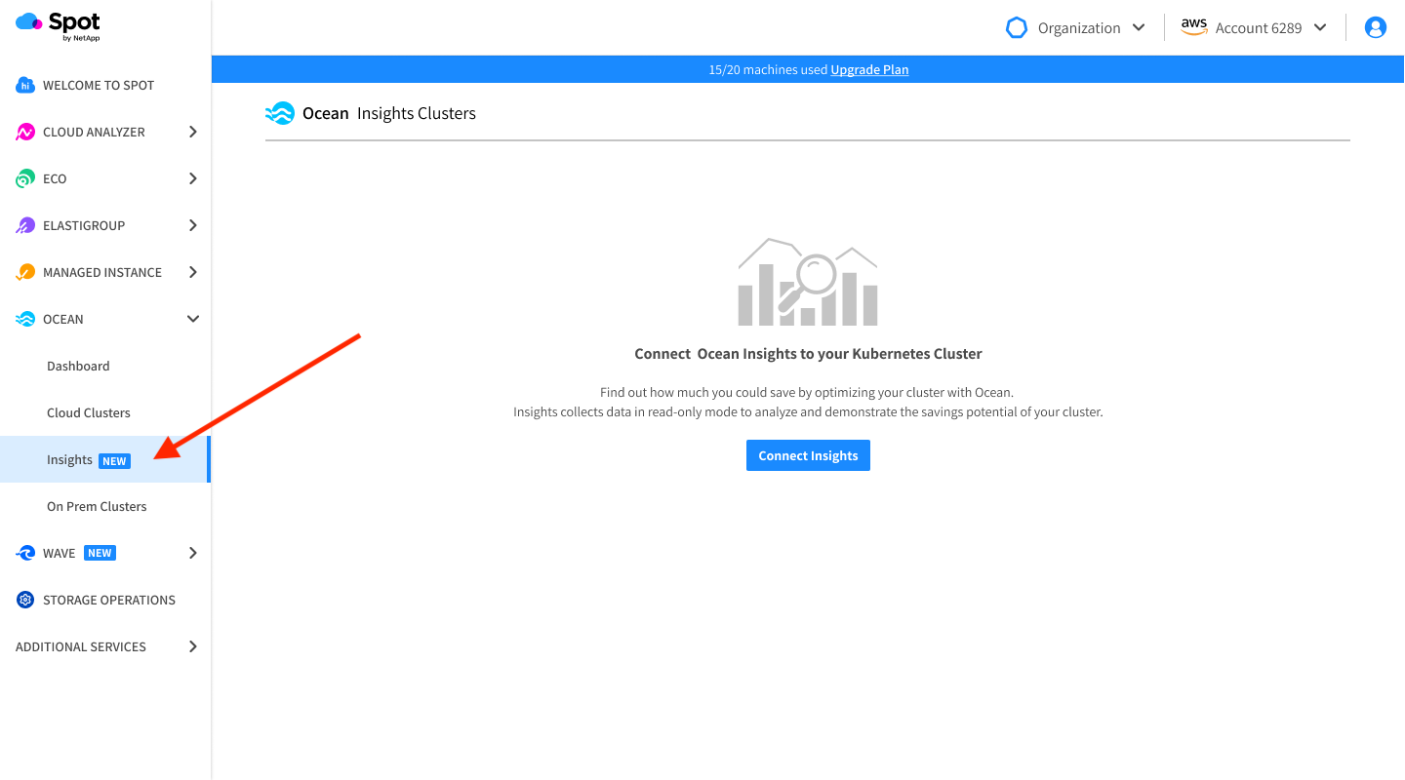1405x780 pixels.
Task: Click the Connect Insights button
Action: [808, 455]
